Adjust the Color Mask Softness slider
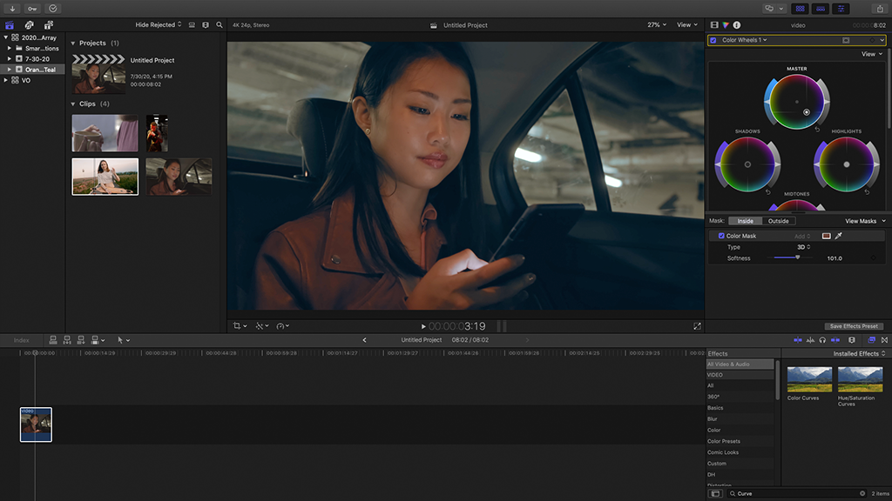 797,257
